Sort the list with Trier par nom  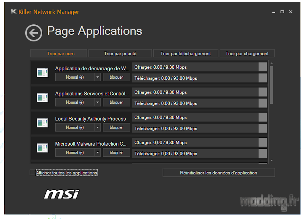tap(59, 53)
